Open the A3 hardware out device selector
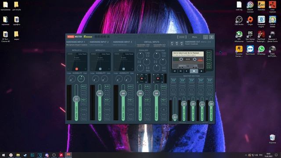Viewport: 281px width, 158px height. coord(181,43)
